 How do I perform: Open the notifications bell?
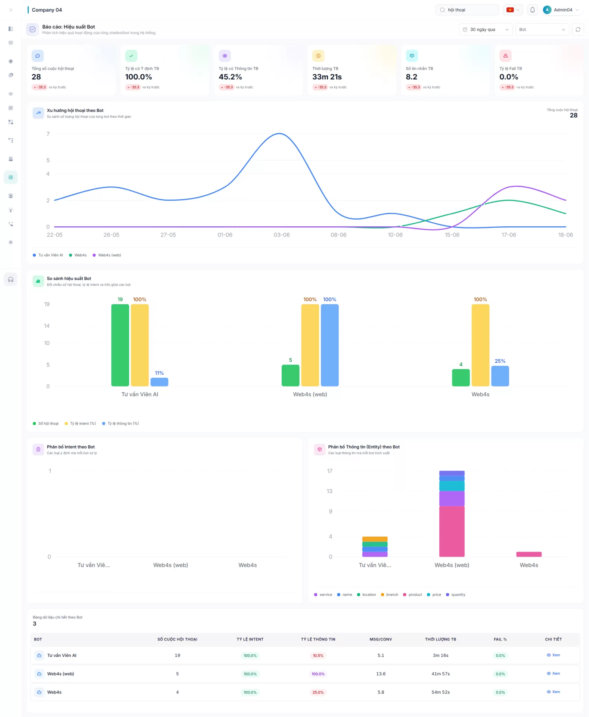[533, 10]
